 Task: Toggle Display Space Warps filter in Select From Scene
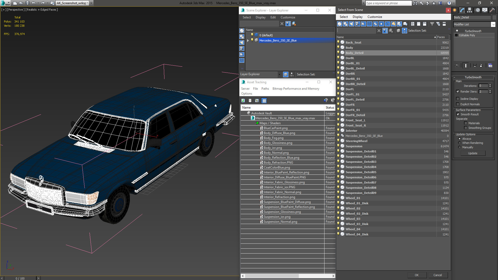(369, 24)
